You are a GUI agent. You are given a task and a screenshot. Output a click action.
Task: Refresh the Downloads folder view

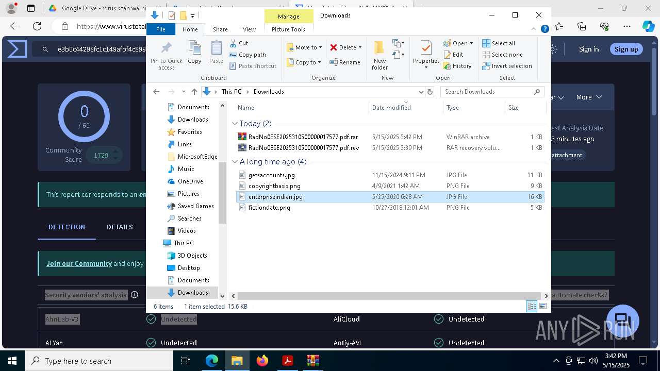pos(430,92)
